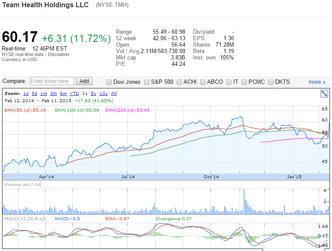The height and width of the screenshot is (251, 332).
Task: Select the PCMC checkbox
Action: pos(245,82)
